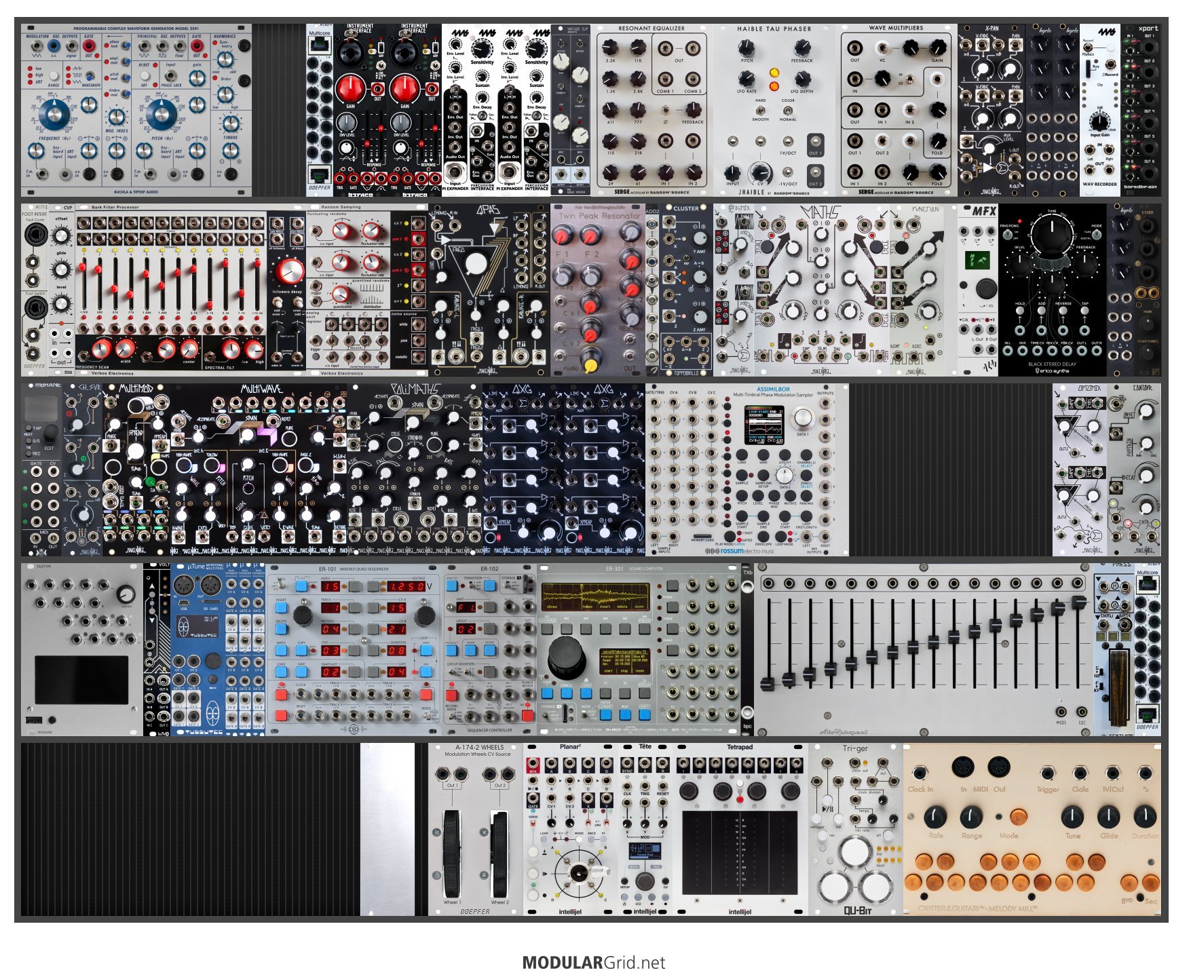Select the Vintage Clip module
The height and width of the screenshot is (977, 1189).
point(571,111)
